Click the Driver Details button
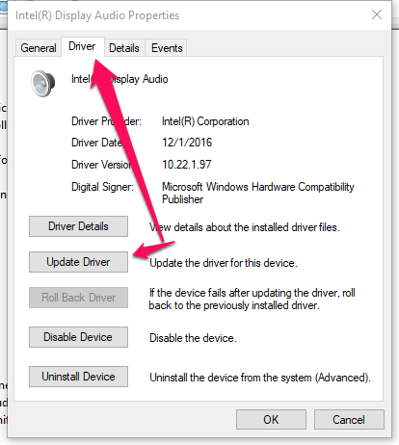The image size is (399, 445). (x=78, y=226)
